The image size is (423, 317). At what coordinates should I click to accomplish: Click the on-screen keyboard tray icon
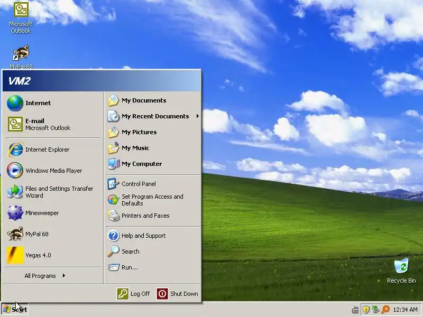tap(355, 310)
